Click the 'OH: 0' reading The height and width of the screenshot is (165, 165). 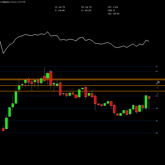click(111, 11)
